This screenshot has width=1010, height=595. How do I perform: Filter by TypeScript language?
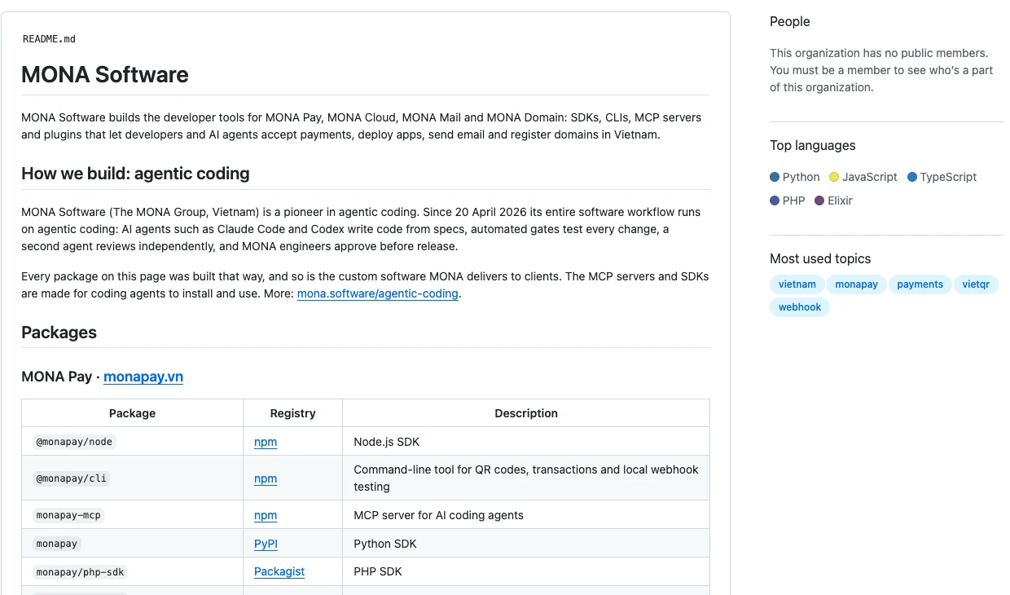point(942,177)
